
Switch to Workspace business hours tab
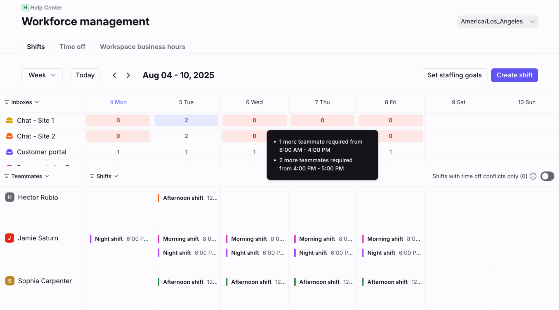tap(143, 47)
